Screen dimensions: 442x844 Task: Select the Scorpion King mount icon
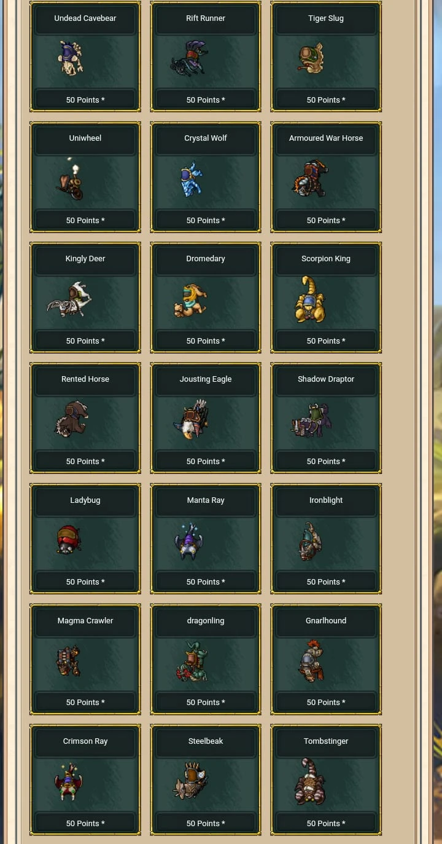point(310,299)
